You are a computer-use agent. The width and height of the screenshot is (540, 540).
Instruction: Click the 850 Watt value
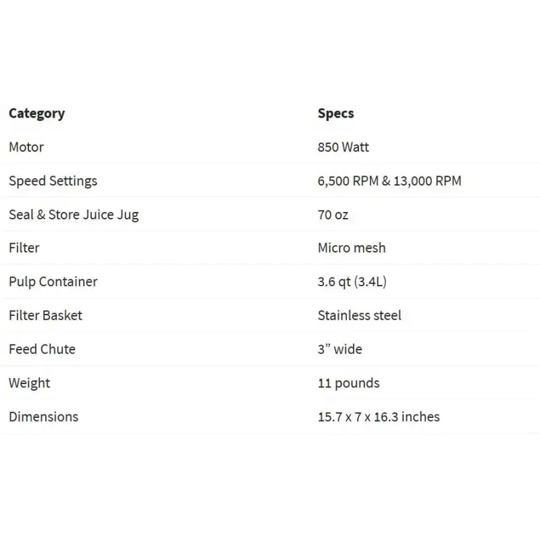(343, 147)
